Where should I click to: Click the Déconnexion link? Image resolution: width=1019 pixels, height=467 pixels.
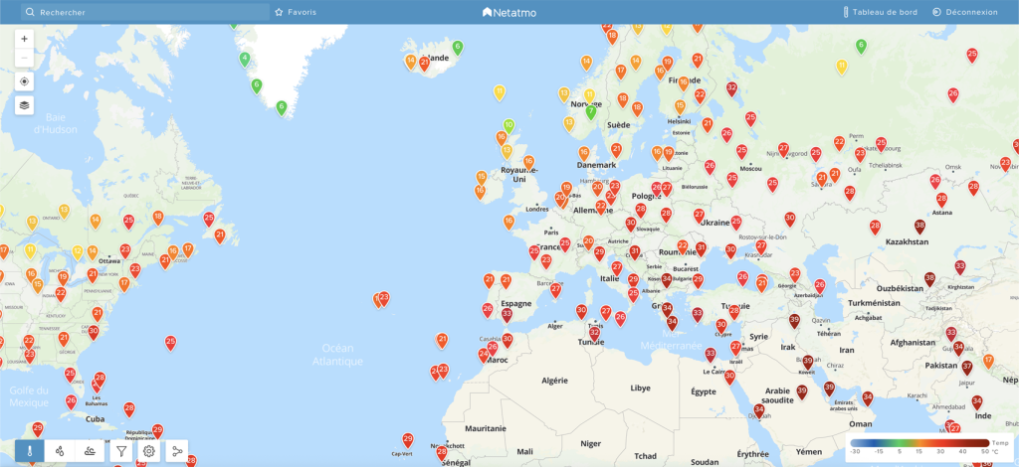pos(965,12)
